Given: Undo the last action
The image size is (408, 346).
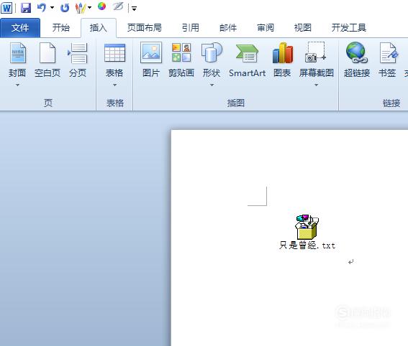Looking at the screenshot, I should (x=42, y=8).
